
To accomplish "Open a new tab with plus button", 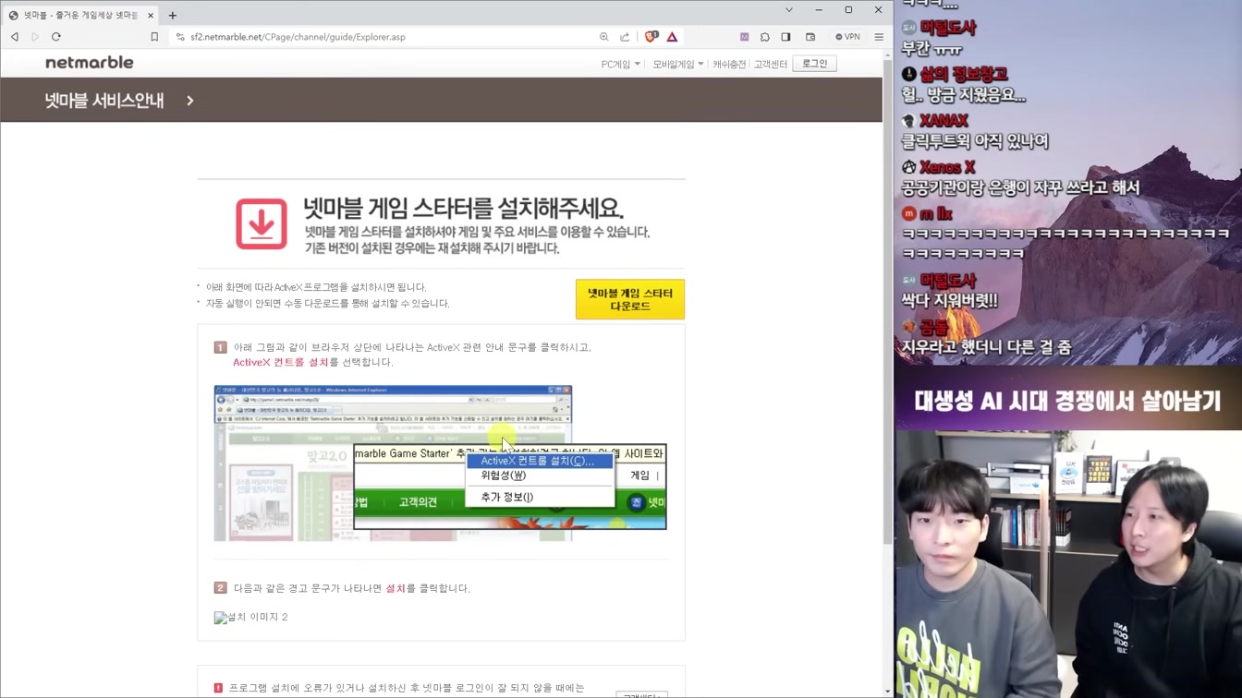I will [173, 15].
